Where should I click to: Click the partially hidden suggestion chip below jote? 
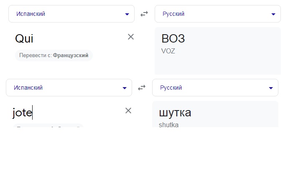click(48, 126)
